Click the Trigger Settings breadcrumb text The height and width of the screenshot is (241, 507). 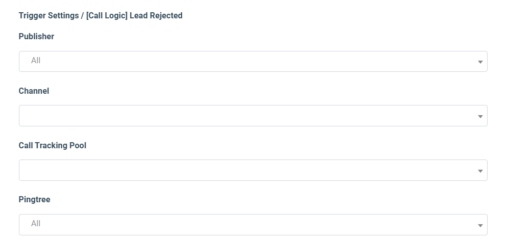pos(47,16)
